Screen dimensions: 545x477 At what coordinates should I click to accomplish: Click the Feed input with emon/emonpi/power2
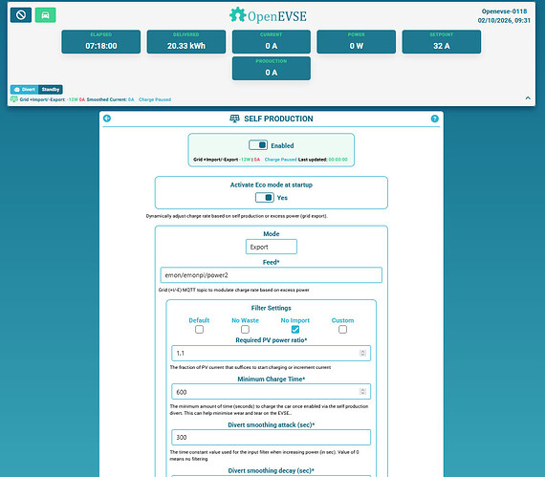click(272, 275)
